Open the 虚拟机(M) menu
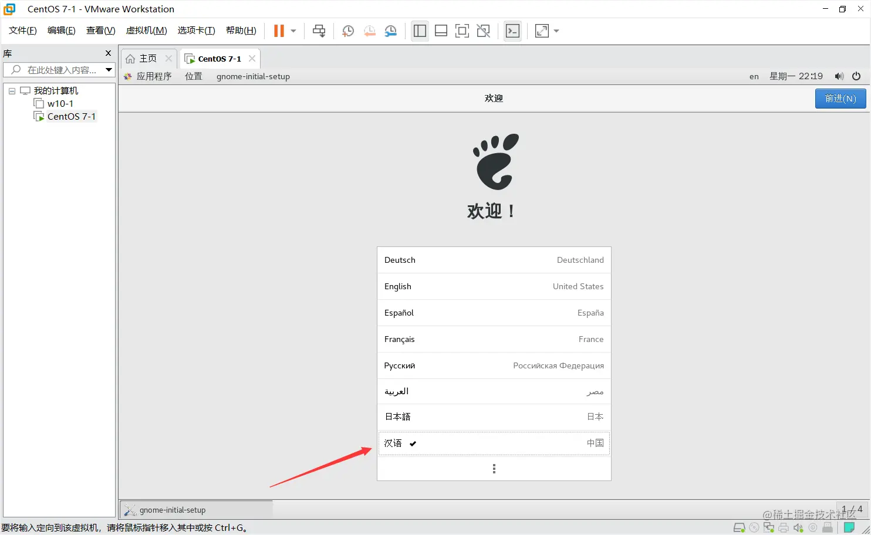The image size is (871, 535). coord(147,31)
